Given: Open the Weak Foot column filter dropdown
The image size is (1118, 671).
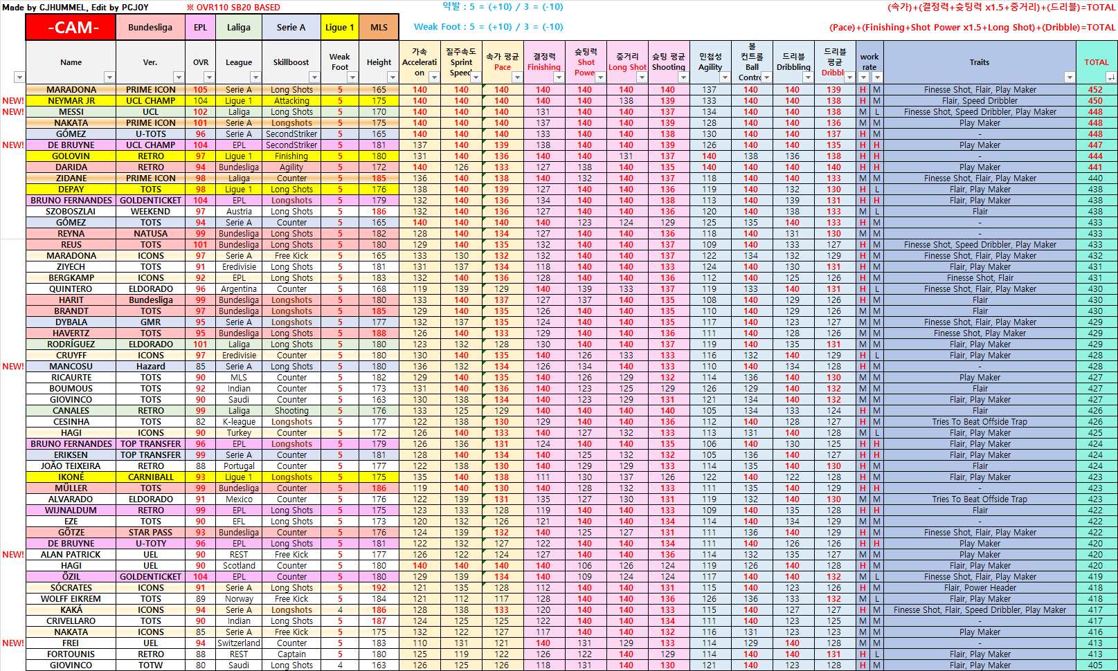Looking at the screenshot, I should click(352, 77).
